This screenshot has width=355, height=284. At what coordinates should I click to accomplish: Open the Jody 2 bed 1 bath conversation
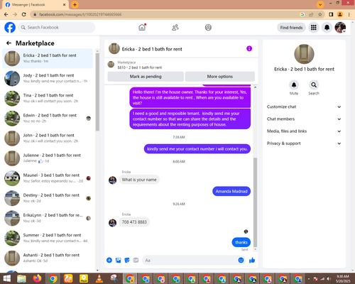pos(48,78)
